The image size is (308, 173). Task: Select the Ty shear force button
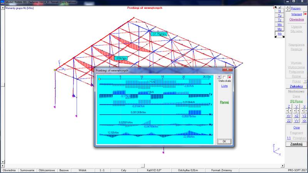280,15
